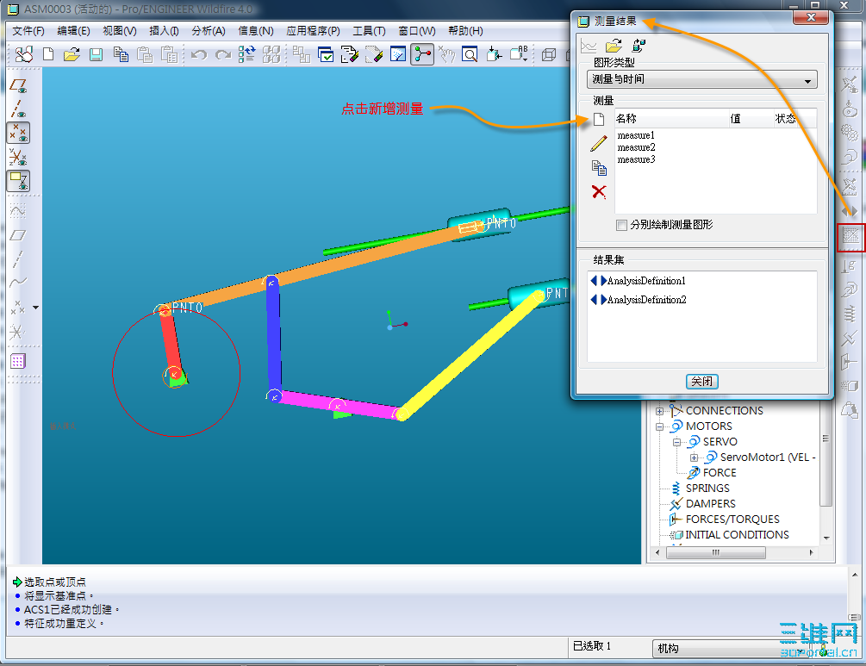866x666 pixels.
Task: Open the 应用程序(P) menu
Action: point(313,31)
